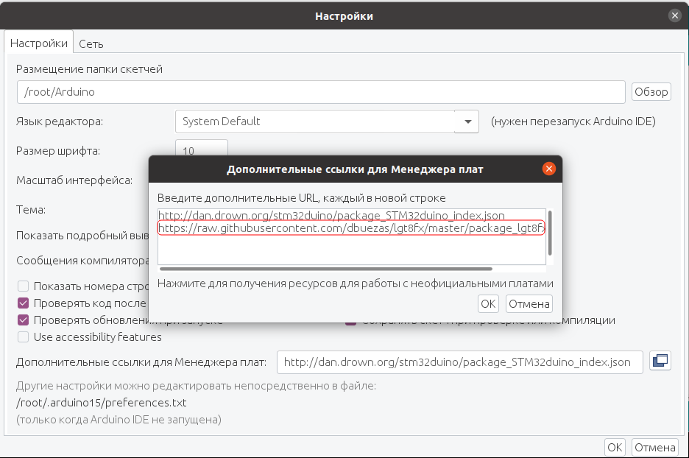Screen dimensions: 689x458
Task: Uncheck 'Проверять код после' checkbox
Action: [24, 303]
